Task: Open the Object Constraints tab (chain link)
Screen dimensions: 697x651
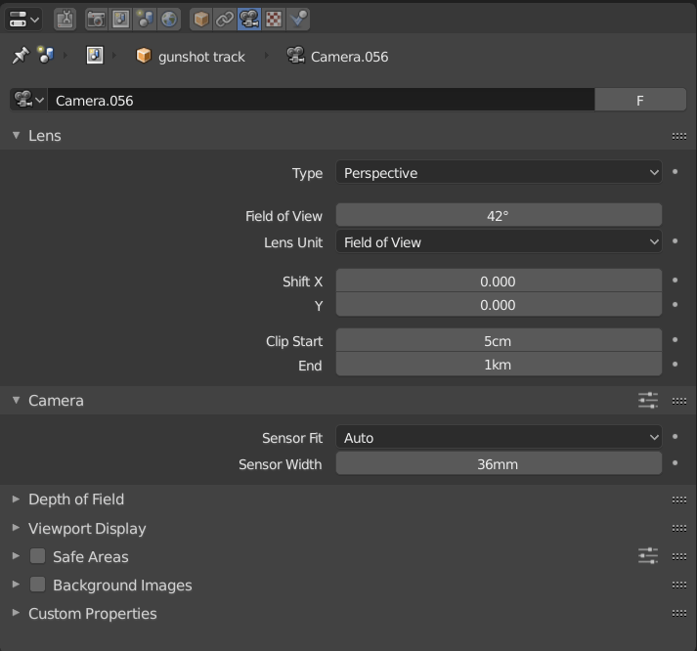Action: [x=225, y=20]
